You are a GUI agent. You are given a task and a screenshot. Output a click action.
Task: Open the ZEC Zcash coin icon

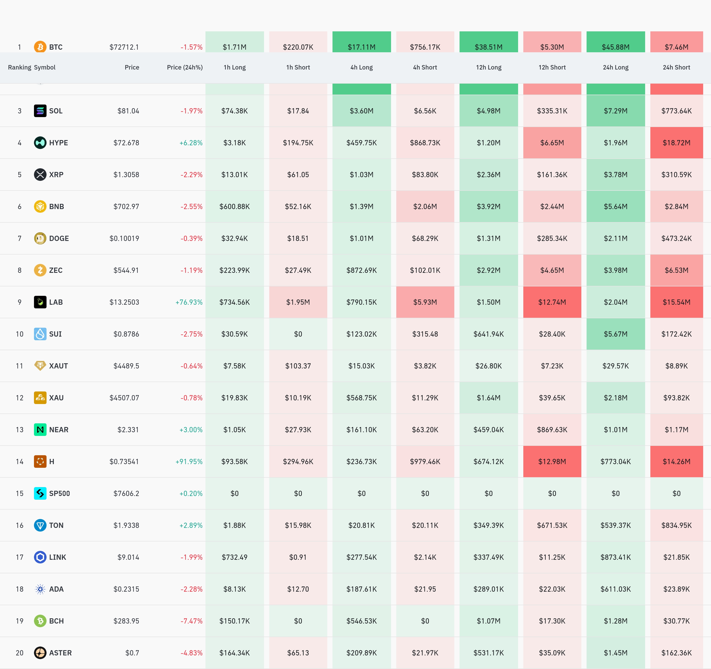click(40, 270)
